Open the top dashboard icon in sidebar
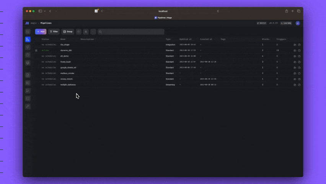The height and width of the screenshot is (184, 326). click(28, 32)
